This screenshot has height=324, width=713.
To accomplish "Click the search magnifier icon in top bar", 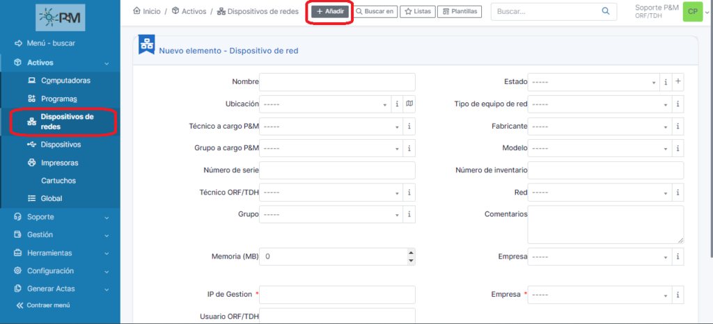I will tap(606, 12).
